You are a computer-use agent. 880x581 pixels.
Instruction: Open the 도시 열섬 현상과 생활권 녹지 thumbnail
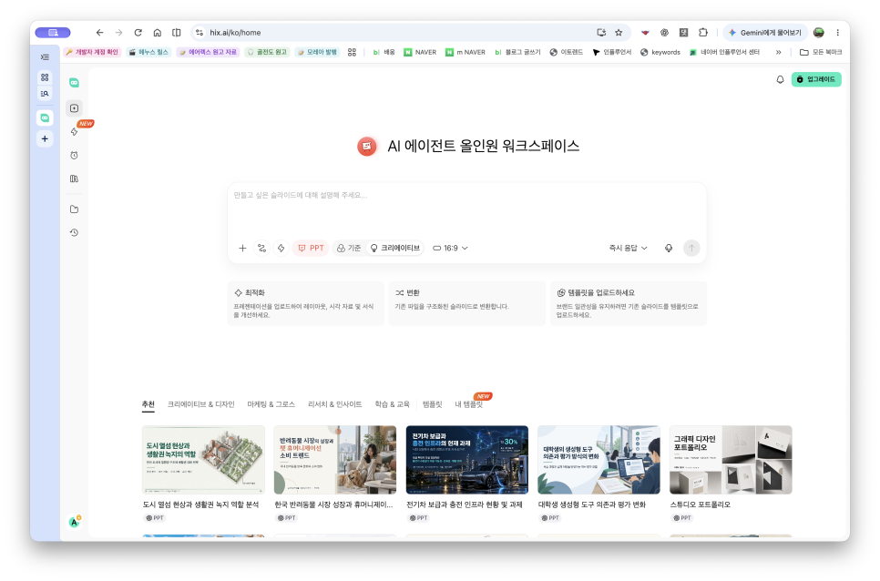[203, 460]
